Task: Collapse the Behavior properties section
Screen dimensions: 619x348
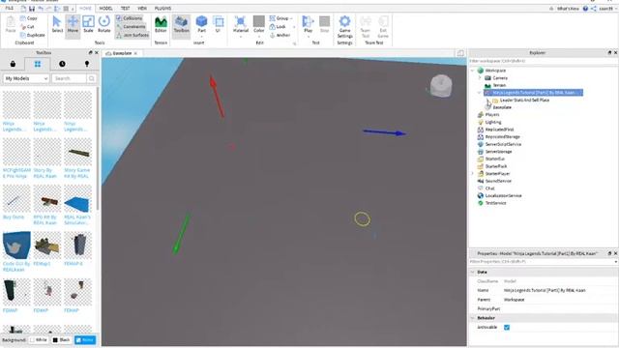Action: pyautogui.click(x=473, y=318)
